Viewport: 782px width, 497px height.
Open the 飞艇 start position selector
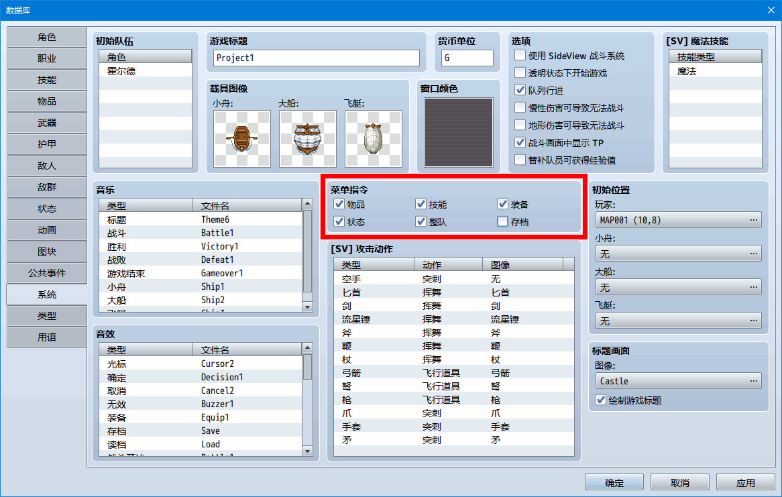coord(678,321)
